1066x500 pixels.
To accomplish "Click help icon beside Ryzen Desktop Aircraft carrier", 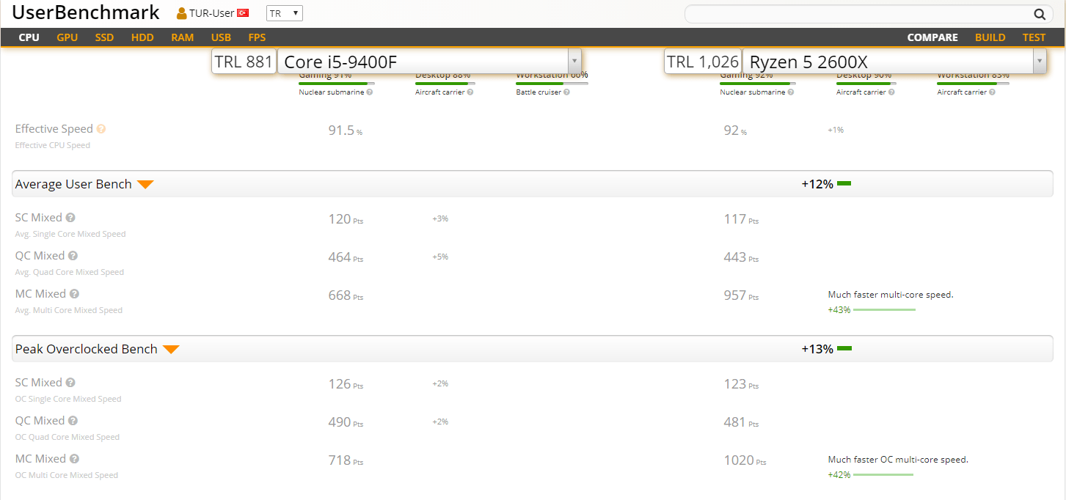I will point(891,92).
